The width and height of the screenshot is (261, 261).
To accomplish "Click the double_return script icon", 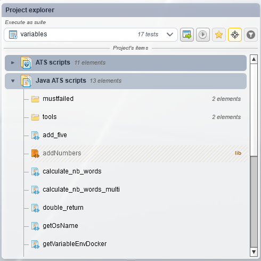I will point(35,208).
